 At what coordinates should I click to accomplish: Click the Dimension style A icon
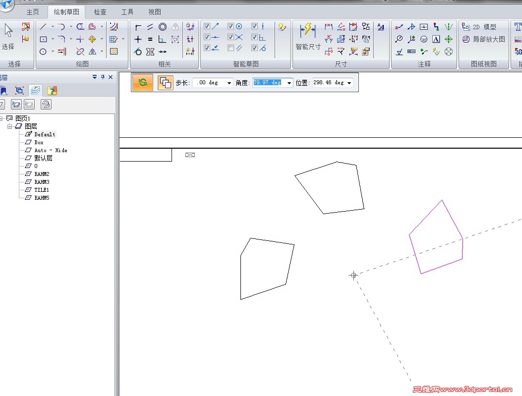pos(381,27)
